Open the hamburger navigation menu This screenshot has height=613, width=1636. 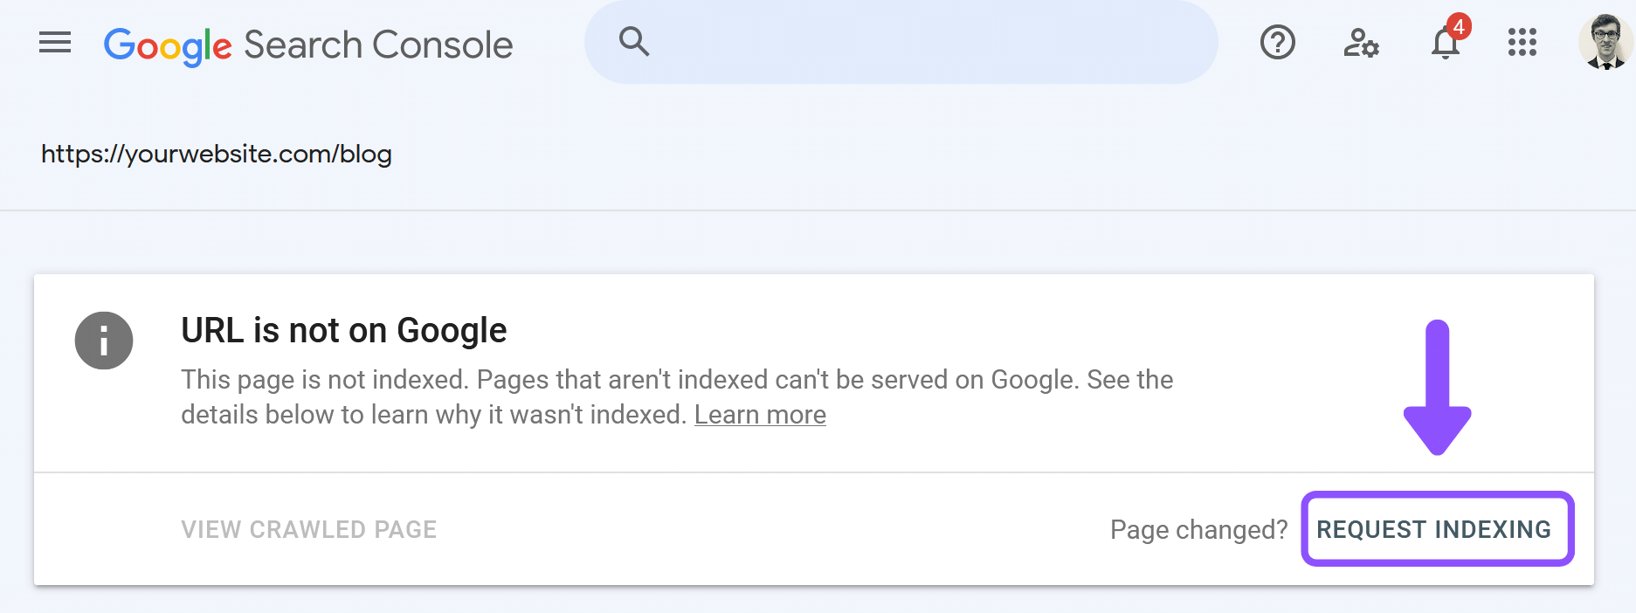(x=55, y=42)
